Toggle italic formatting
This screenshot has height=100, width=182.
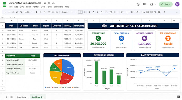tap(93, 12)
